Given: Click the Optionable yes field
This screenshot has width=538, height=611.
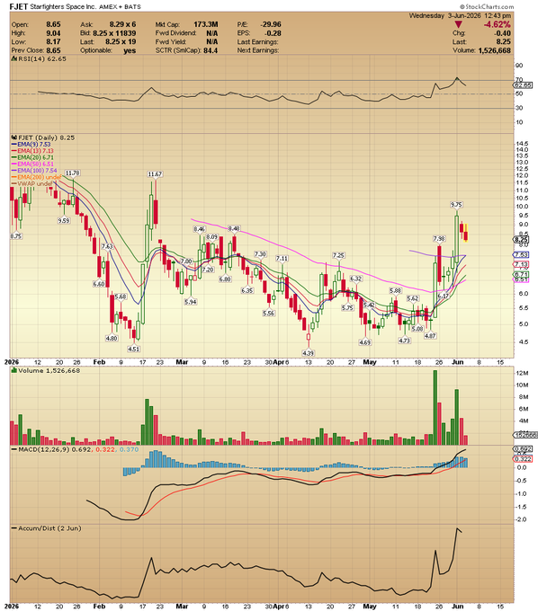Looking at the screenshot, I should click(x=108, y=50).
